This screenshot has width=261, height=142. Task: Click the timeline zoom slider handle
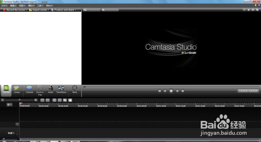pyautogui.click(x=20, y=100)
